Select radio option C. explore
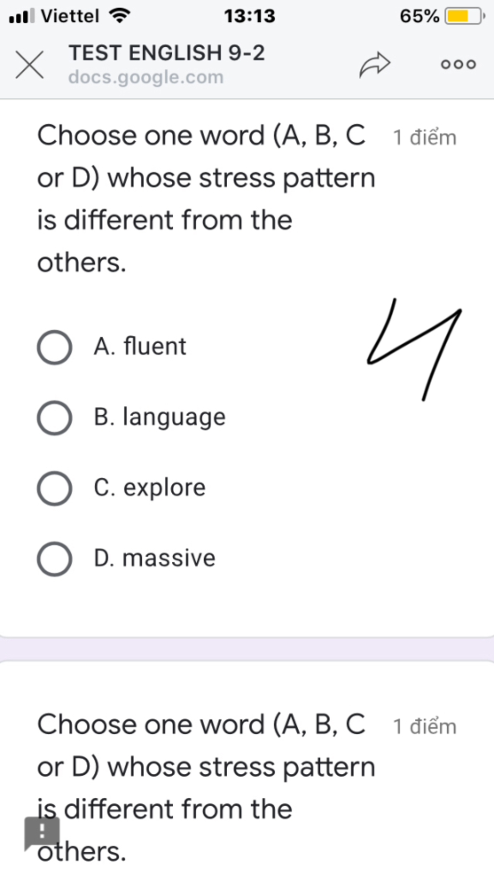Viewport: 494px width, 876px height. point(55,488)
